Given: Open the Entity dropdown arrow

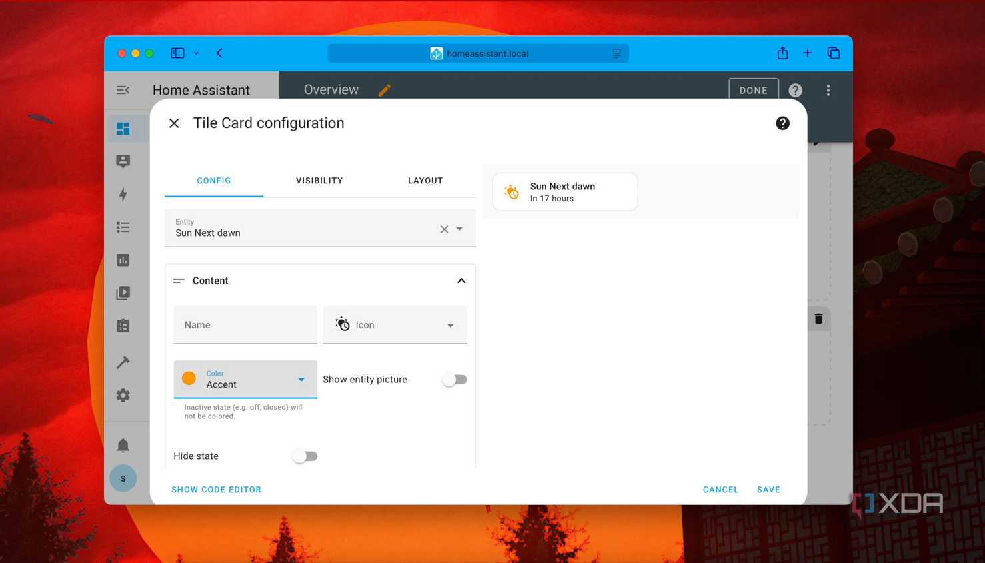Looking at the screenshot, I should coord(459,229).
